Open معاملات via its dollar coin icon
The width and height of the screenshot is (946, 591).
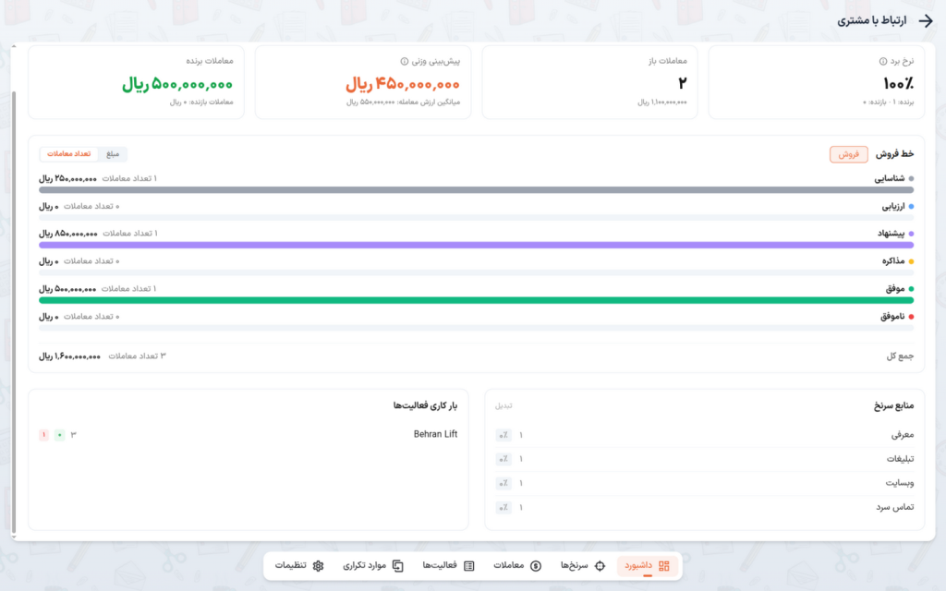pos(536,566)
